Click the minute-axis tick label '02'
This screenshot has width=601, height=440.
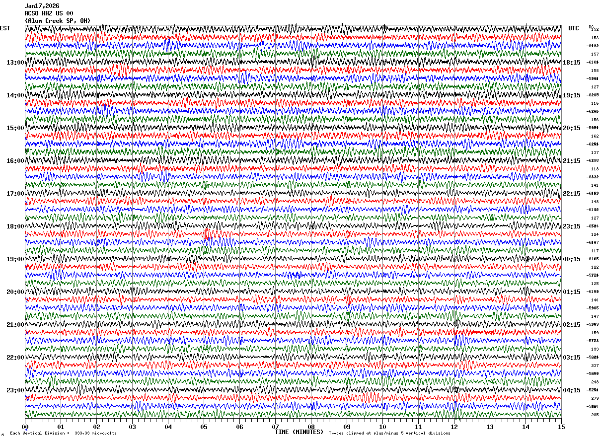pos(97,427)
